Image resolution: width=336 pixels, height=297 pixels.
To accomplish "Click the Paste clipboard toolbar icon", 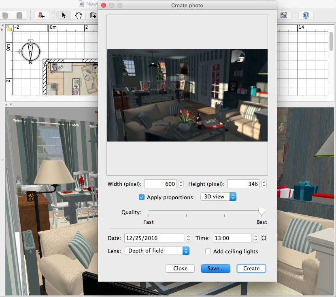I will (19, 15).
